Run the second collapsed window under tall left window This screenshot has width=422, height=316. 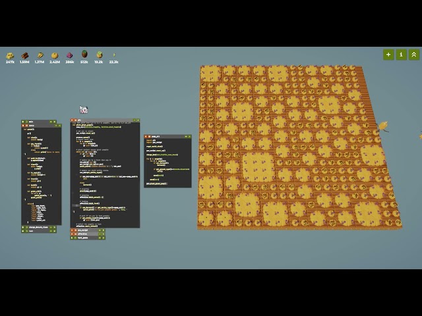coord(23,231)
